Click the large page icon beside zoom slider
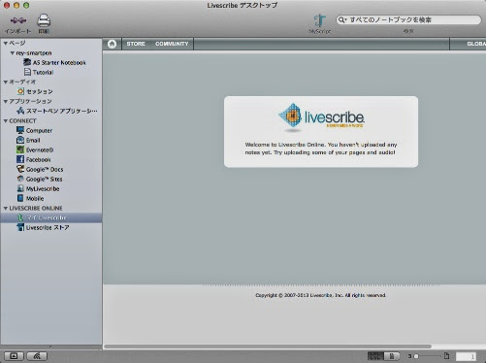This screenshot has width=486, height=363. click(x=446, y=356)
